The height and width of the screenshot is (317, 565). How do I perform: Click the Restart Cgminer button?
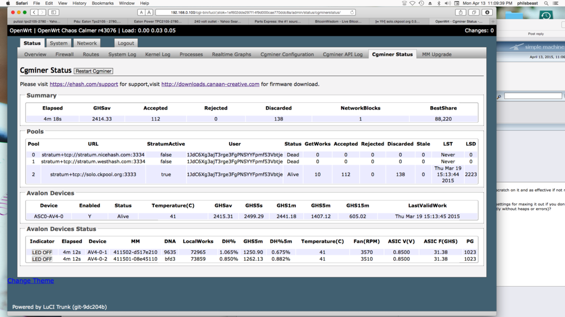tap(94, 71)
